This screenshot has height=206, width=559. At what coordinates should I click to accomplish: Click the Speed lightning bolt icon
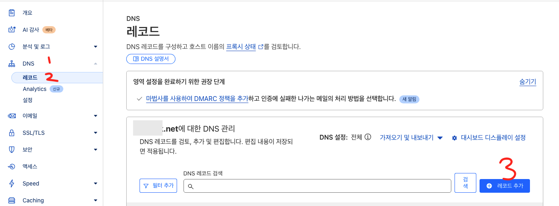click(x=12, y=183)
